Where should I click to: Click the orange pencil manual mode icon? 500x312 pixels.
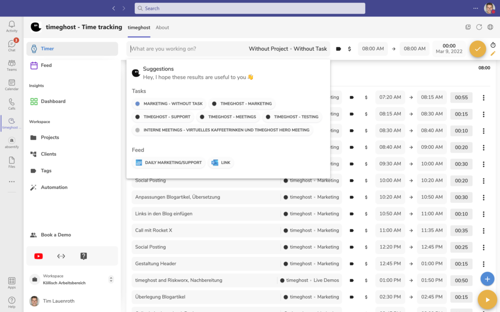(x=493, y=54)
